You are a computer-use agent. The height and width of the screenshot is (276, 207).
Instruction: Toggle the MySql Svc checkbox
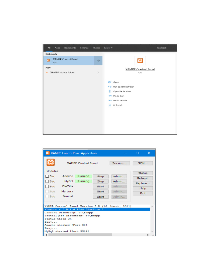click(47, 181)
